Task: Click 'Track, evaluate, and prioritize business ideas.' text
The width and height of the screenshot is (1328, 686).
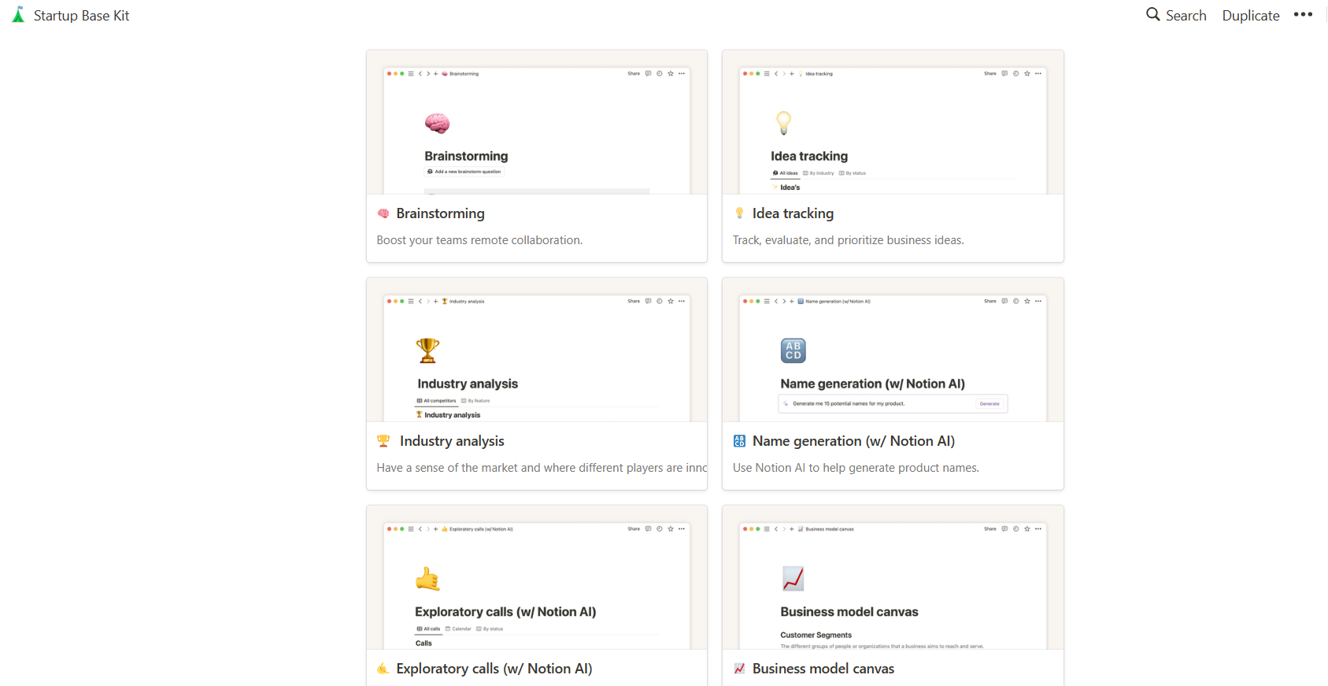Action: pos(848,240)
